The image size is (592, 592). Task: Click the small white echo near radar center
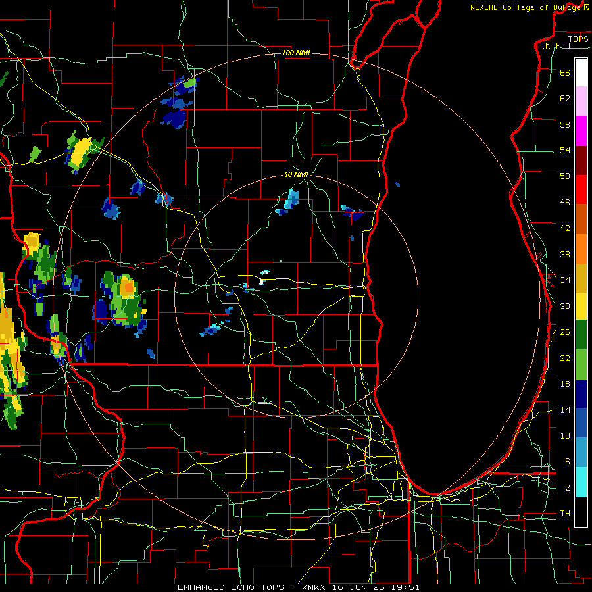click(262, 282)
